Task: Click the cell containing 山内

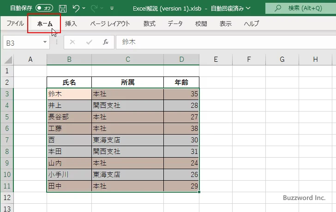Action: [69, 163]
